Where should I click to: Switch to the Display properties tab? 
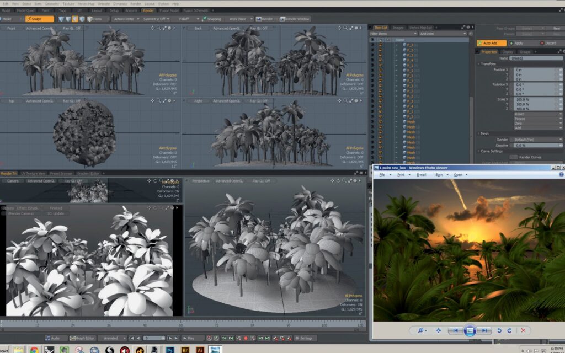pos(508,52)
